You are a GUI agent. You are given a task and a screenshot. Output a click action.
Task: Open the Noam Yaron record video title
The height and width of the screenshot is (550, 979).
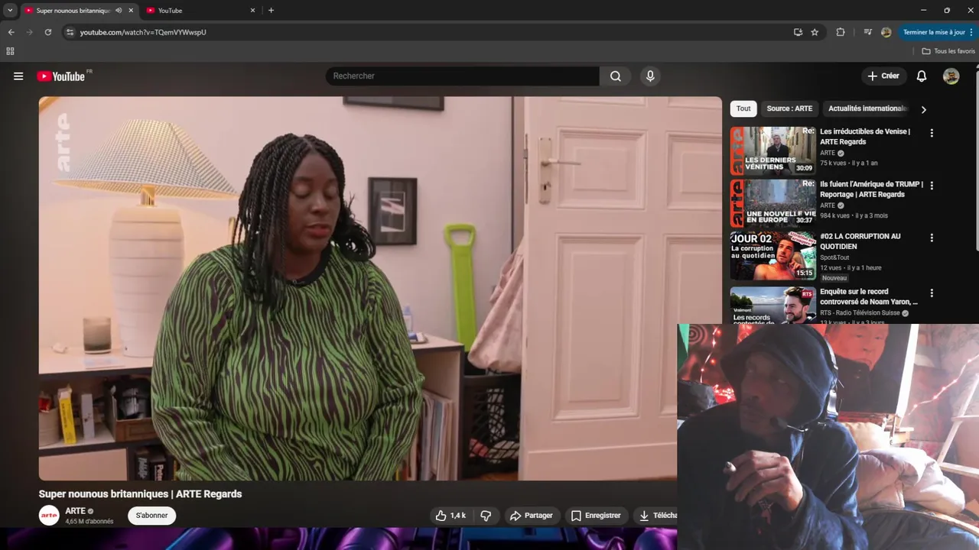[869, 296]
